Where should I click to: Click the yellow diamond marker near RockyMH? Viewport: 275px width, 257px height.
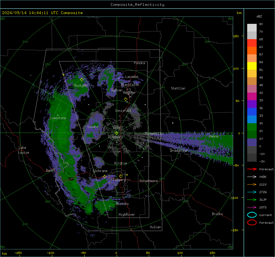(82, 80)
